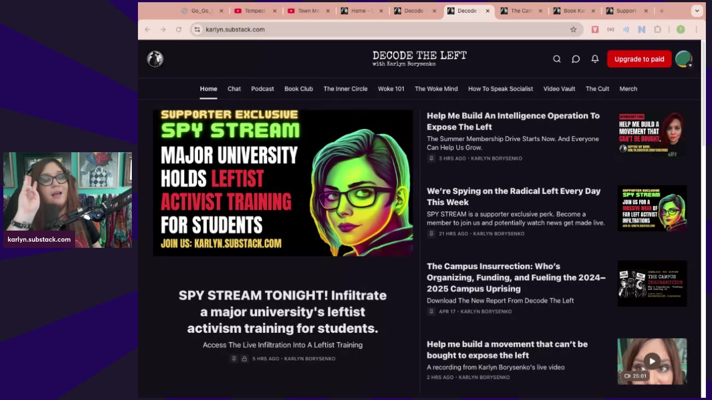
Task: Open the Extensions puzzle-piece menu
Action: pos(657,29)
